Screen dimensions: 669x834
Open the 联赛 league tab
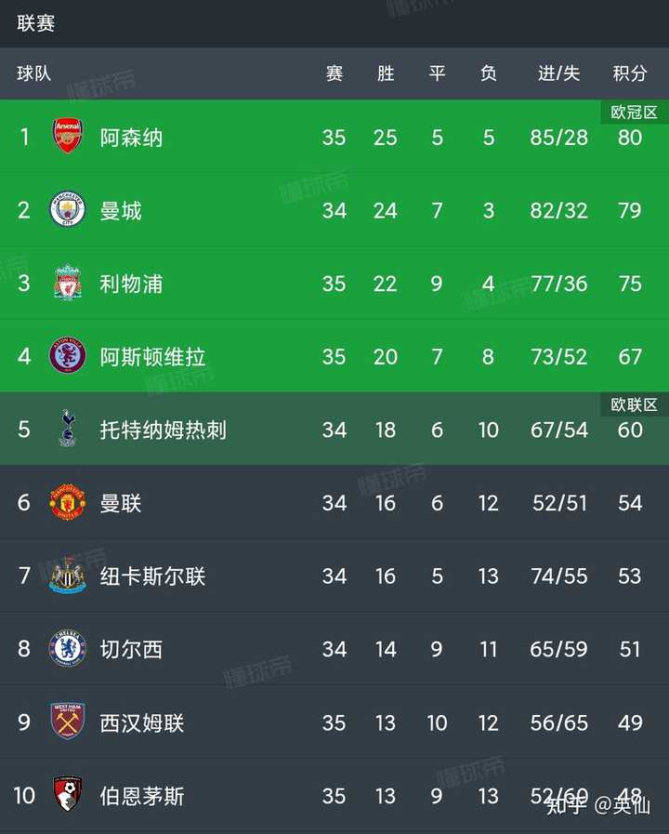point(35,23)
